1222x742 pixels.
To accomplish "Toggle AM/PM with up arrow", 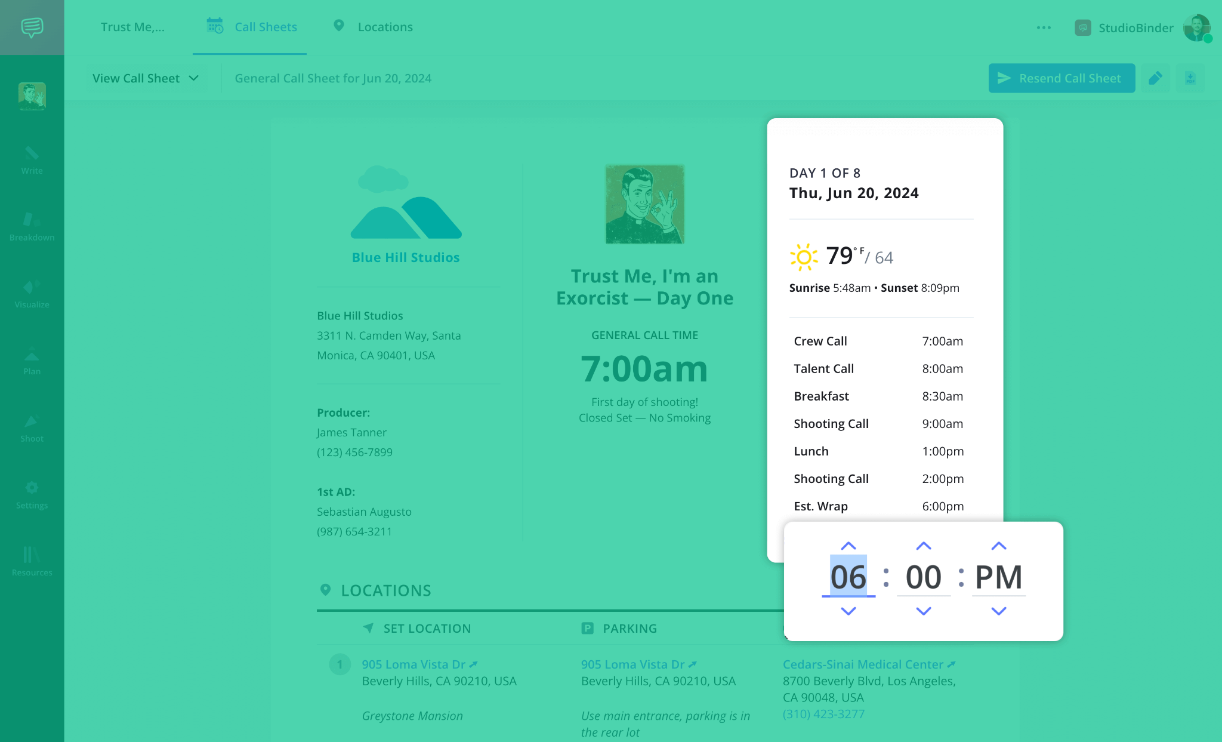I will coord(998,546).
